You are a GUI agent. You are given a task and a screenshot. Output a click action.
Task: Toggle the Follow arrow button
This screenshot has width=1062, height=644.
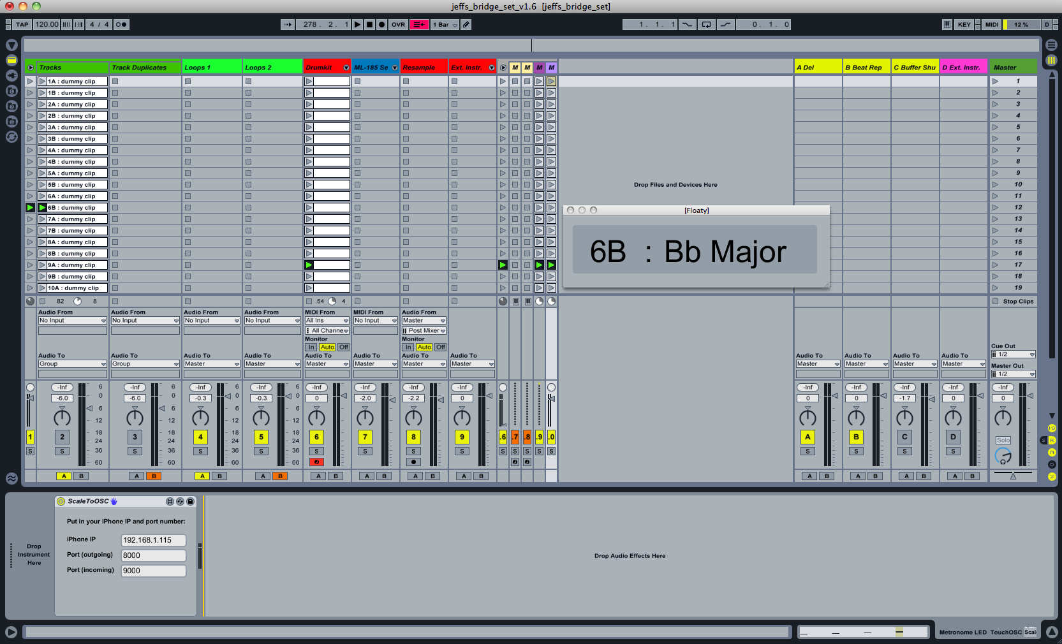tap(288, 24)
